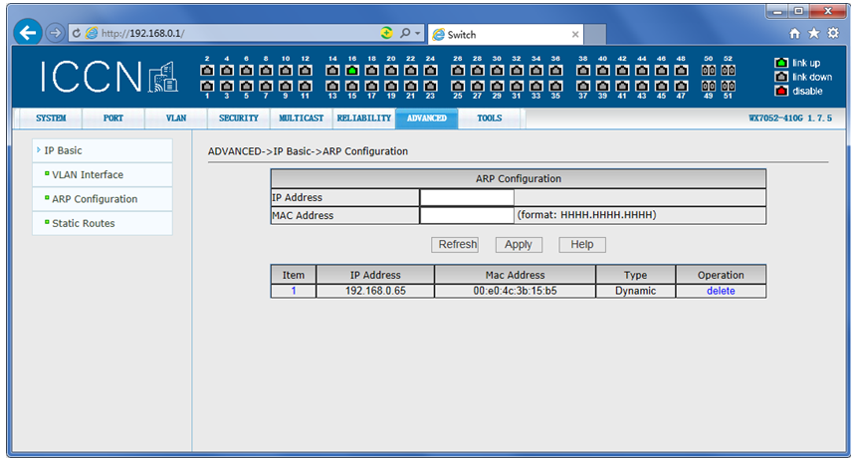Open the PORT tab
The image size is (856, 459).
113,117
